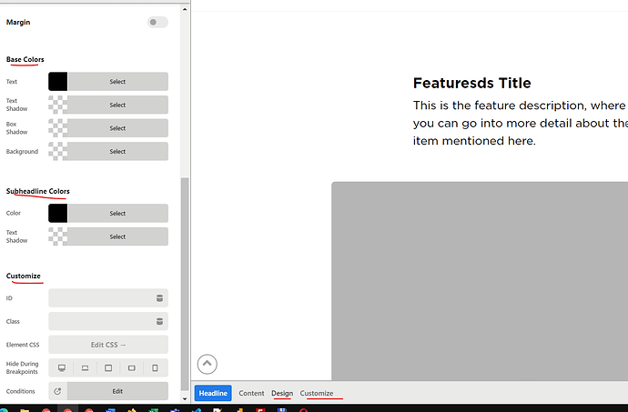Viewport: 628px width, 412px height.
Task: Hide element on landscape tablet breakpoint icon
Action: coord(132,368)
